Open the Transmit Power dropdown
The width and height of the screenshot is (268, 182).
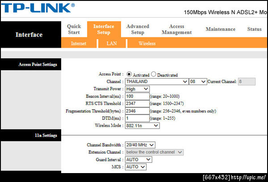[137, 89]
